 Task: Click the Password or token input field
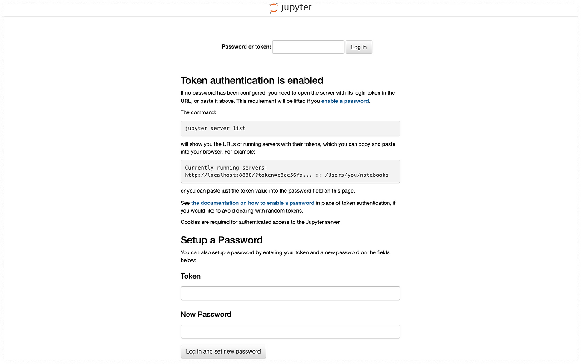click(308, 47)
